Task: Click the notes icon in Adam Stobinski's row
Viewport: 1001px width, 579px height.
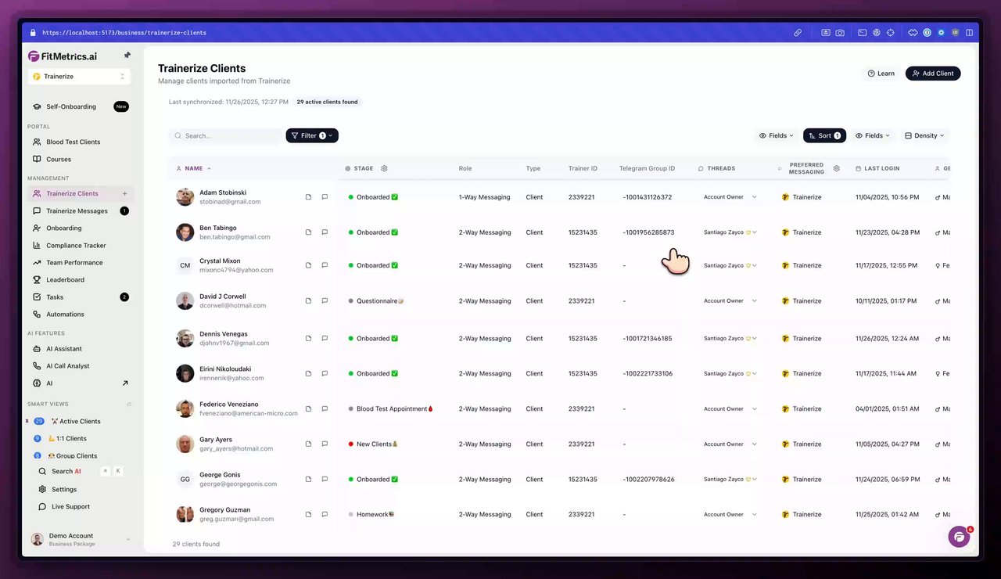Action: coord(308,197)
